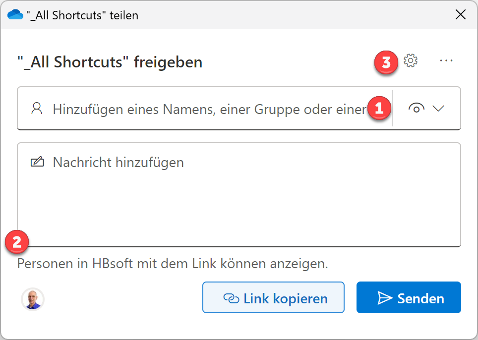Open additional sharing actions via the three dots
Viewport: 478px width, 340px height.
[x=446, y=60]
